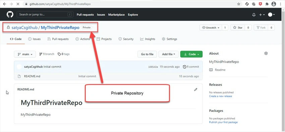Click the Unwatch dropdown button
This screenshot has height=132, width=285.
(211, 27)
